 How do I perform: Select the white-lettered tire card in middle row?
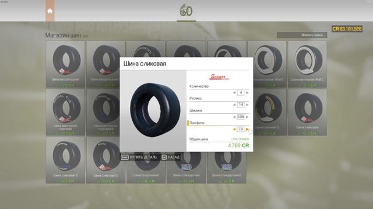tap(65, 112)
